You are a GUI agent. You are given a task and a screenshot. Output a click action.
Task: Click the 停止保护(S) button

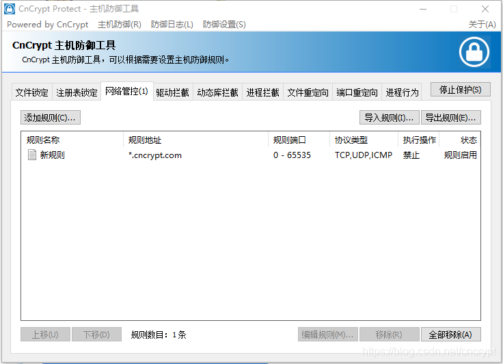tap(461, 90)
